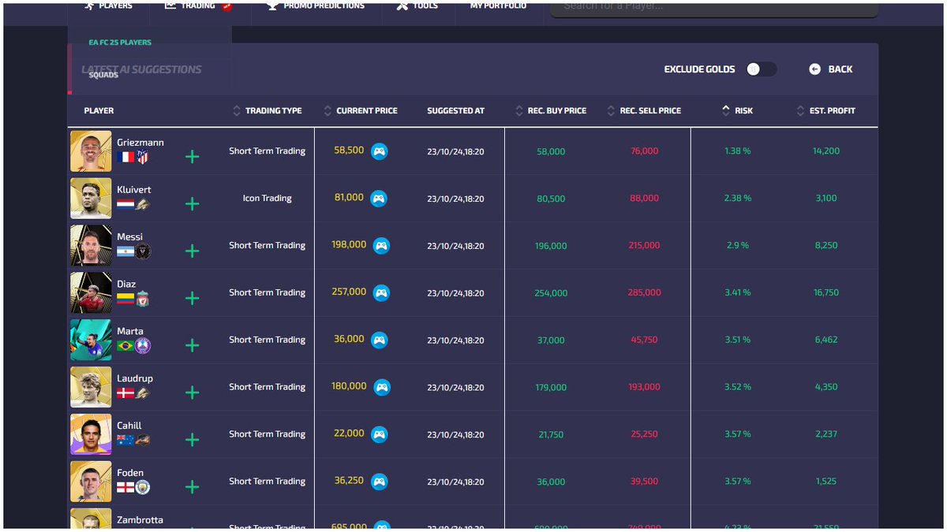The width and height of the screenshot is (947, 532).
Task: Select Squads submenu entry
Action: (x=103, y=76)
